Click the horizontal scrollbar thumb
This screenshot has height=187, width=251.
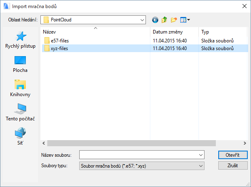coord(131,143)
